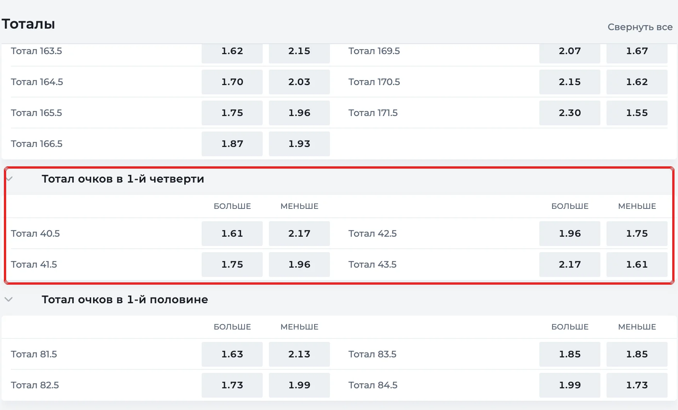
Task: Click the 'Свернуть все' link
Action: point(640,27)
